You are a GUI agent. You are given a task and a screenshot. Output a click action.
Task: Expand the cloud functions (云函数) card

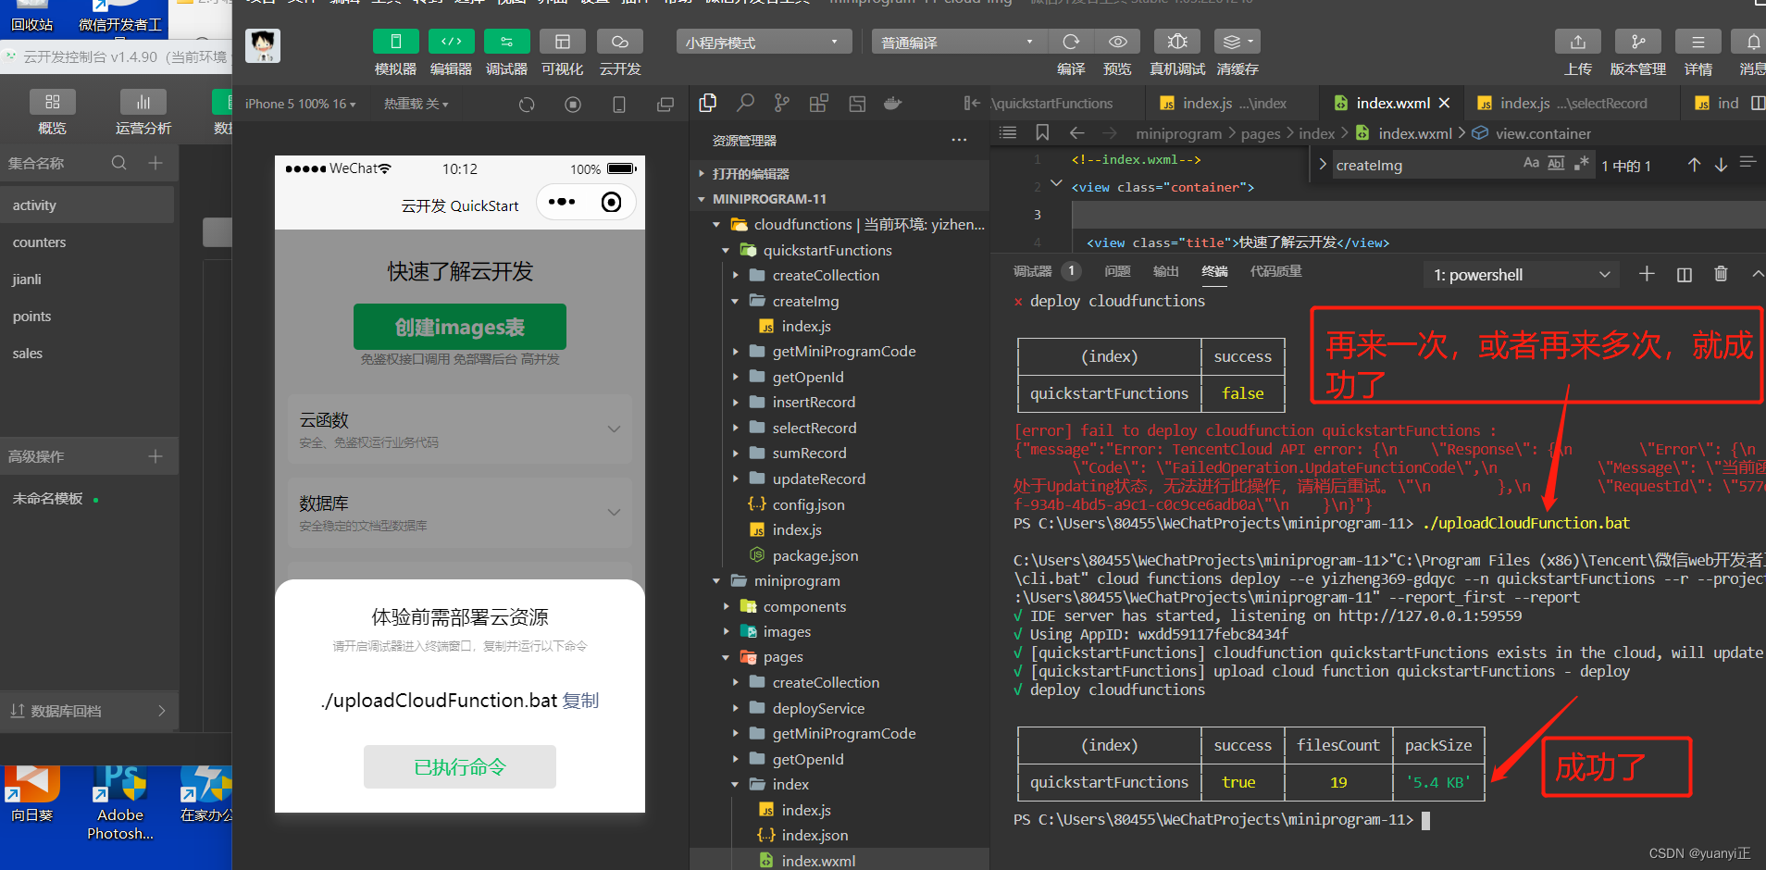460,429
